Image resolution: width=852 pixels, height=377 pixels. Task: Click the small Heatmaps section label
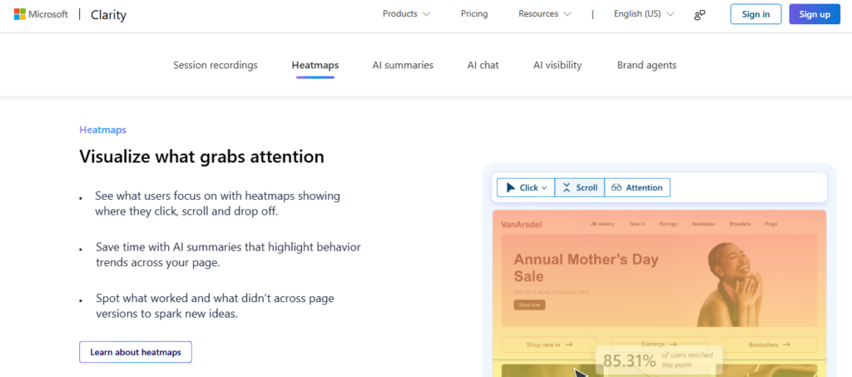pyautogui.click(x=102, y=130)
